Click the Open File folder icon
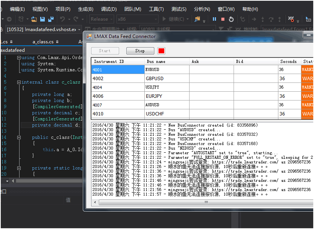 pyautogui.click(x=34, y=19)
